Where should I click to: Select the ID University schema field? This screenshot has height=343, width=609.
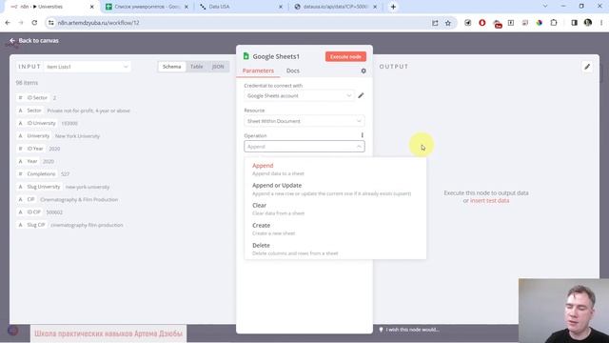[x=37, y=123]
